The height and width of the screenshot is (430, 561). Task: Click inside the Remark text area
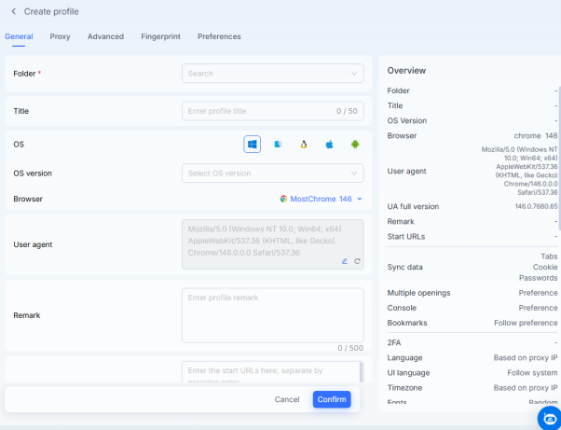pos(272,314)
